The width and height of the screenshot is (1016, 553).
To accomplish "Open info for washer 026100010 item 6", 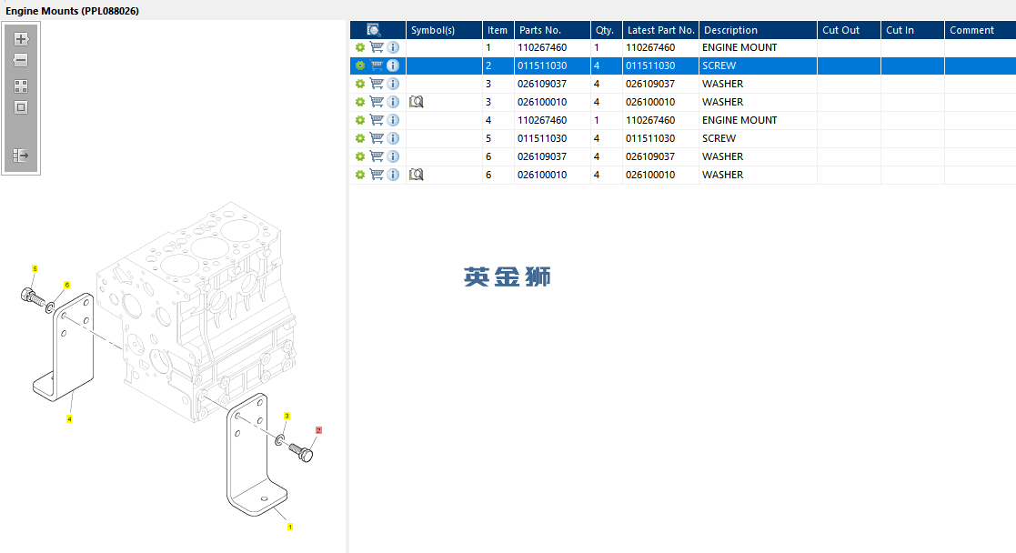I will coord(393,175).
